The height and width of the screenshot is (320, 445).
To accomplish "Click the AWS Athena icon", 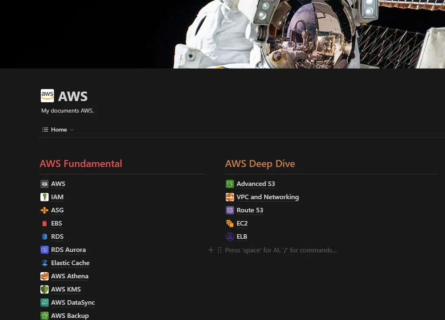I will 45,276.
